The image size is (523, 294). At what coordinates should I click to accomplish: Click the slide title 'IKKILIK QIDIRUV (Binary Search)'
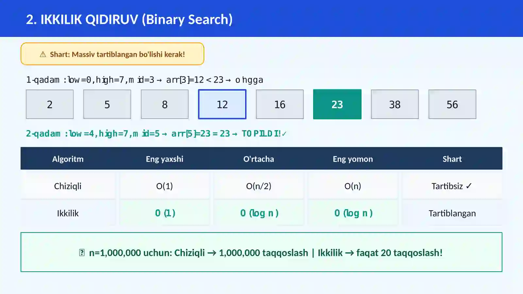[x=129, y=19]
